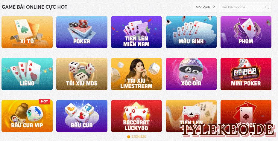
Task: Click the HOT badge on Bầu Cua VIP
Action: [x=45, y=101]
